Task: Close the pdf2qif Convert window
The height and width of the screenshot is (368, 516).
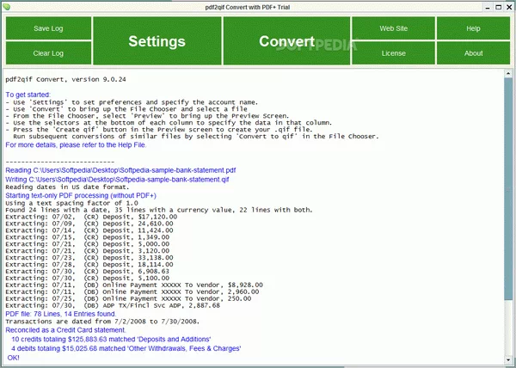Action: pos(509,7)
